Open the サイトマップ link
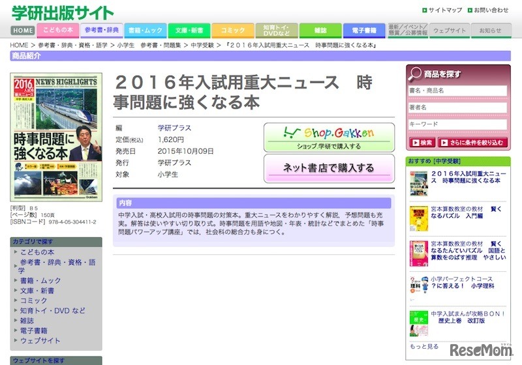 (445, 10)
